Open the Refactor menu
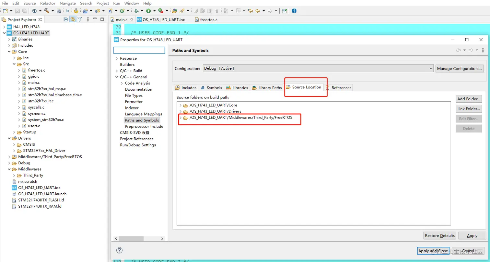The height and width of the screenshot is (262, 490). (48, 3)
